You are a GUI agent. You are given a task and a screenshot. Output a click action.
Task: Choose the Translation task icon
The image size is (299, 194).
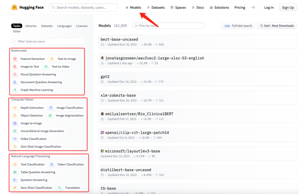(60, 188)
